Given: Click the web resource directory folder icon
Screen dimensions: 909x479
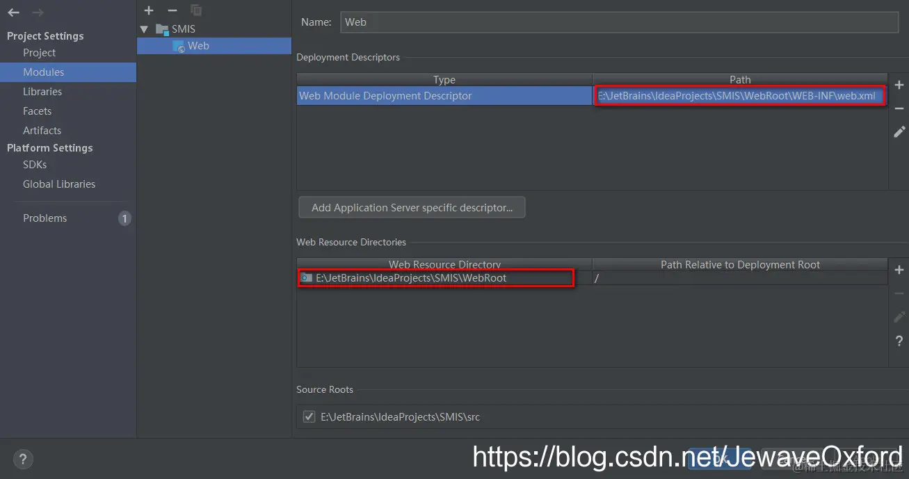Looking at the screenshot, I should (306, 277).
